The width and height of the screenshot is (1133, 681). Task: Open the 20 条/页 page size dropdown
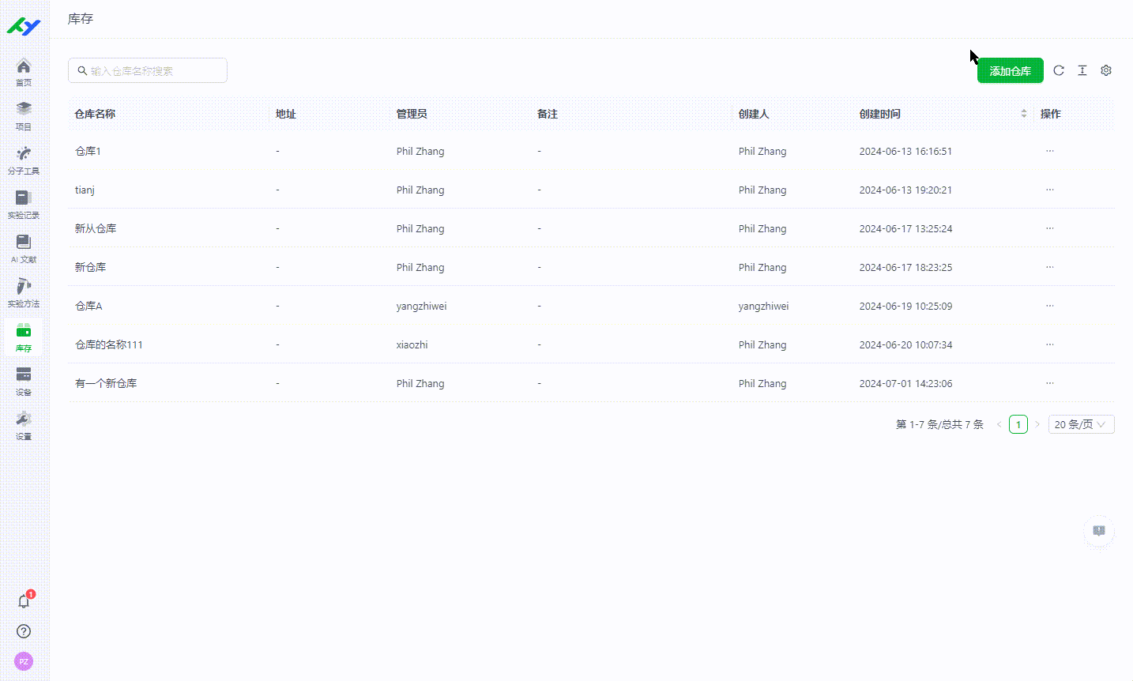pos(1081,424)
